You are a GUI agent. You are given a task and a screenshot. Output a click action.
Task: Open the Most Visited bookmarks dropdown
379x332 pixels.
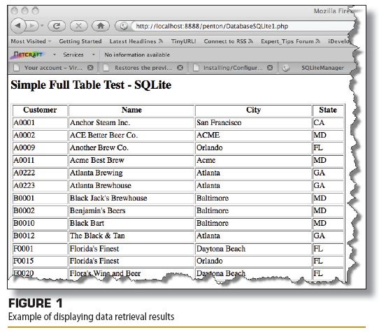[31, 41]
